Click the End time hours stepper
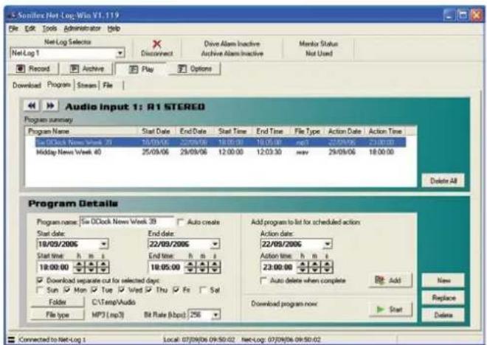 (190, 267)
